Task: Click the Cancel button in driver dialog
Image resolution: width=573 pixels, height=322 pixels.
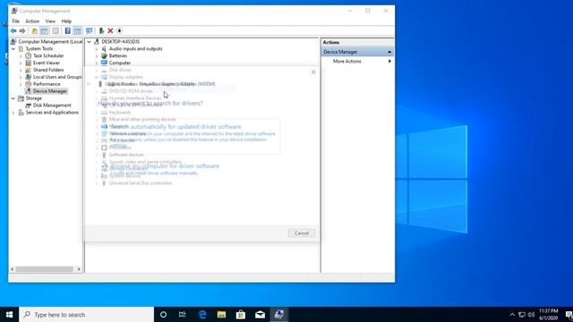Action: point(302,233)
